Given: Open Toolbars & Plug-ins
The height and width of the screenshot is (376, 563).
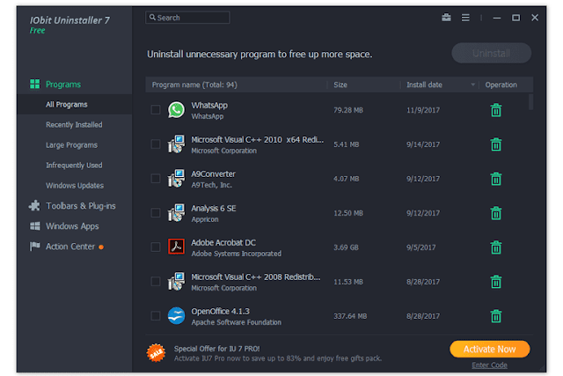Looking at the screenshot, I should 80,206.
